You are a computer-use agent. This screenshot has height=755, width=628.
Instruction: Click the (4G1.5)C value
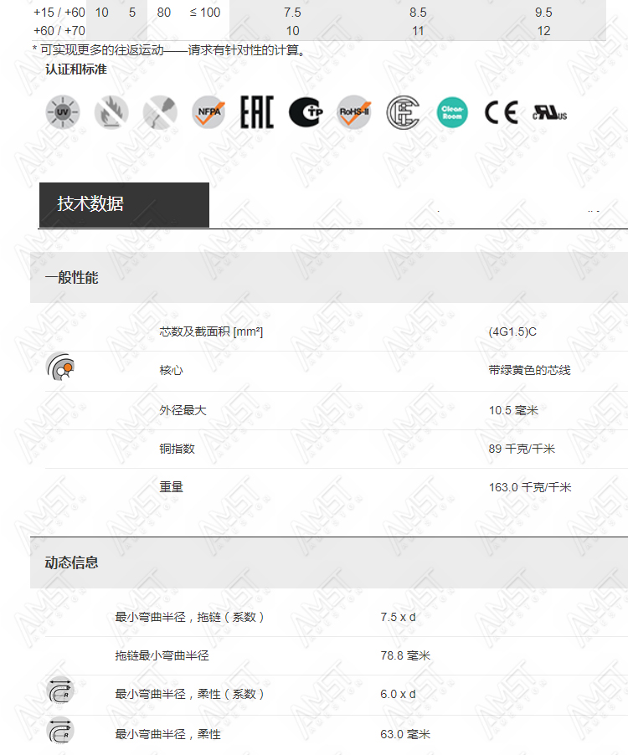tap(512, 331)
